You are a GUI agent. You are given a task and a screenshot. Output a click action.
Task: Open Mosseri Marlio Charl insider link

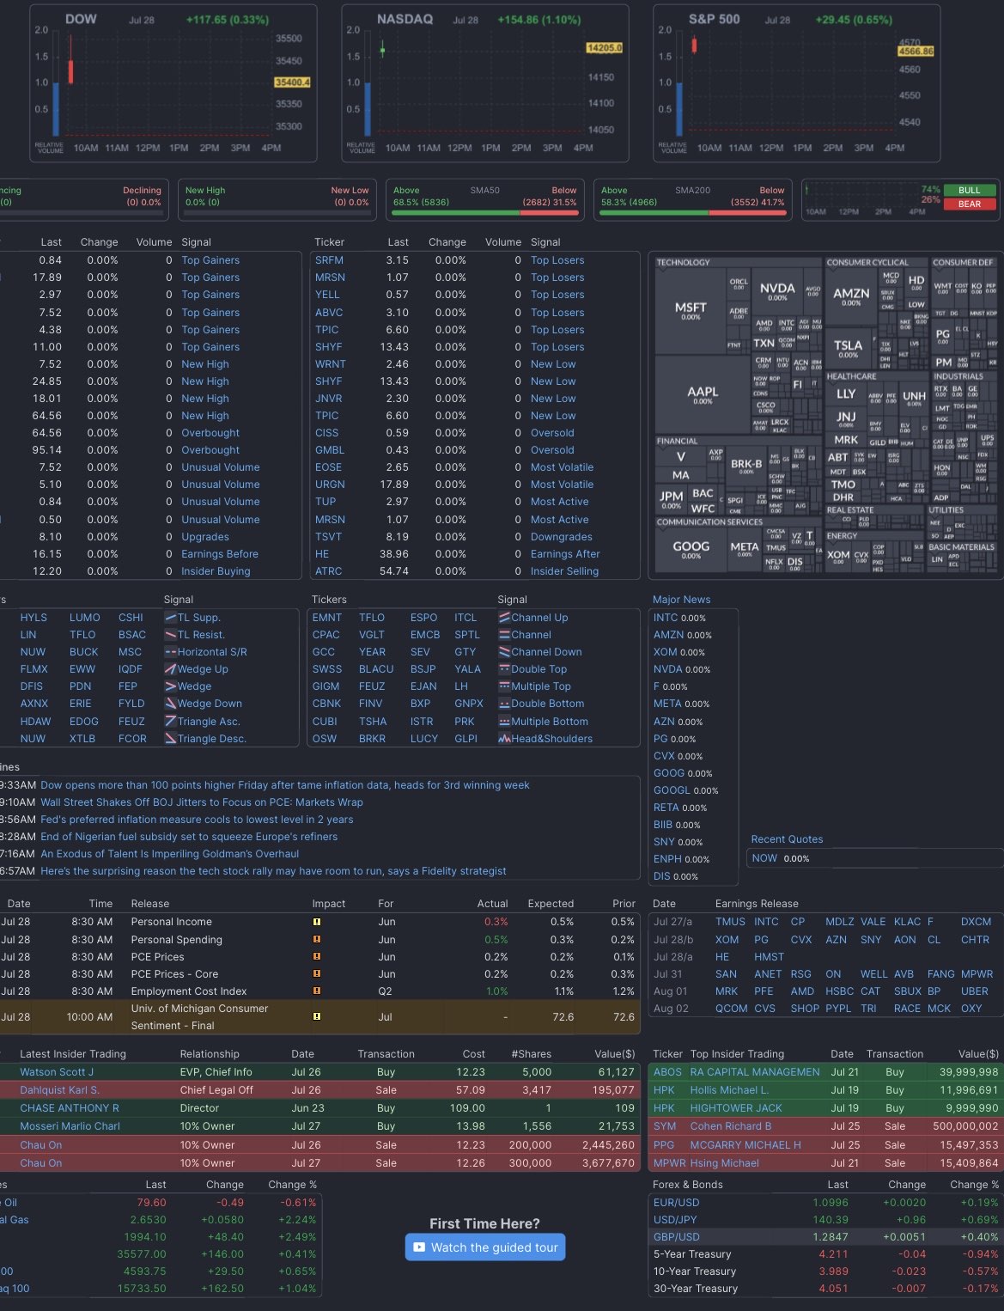click(70, 1126)
